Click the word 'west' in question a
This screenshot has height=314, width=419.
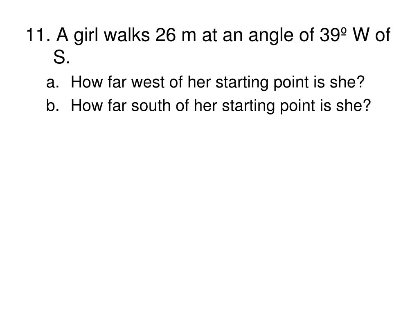pos(147,82)
